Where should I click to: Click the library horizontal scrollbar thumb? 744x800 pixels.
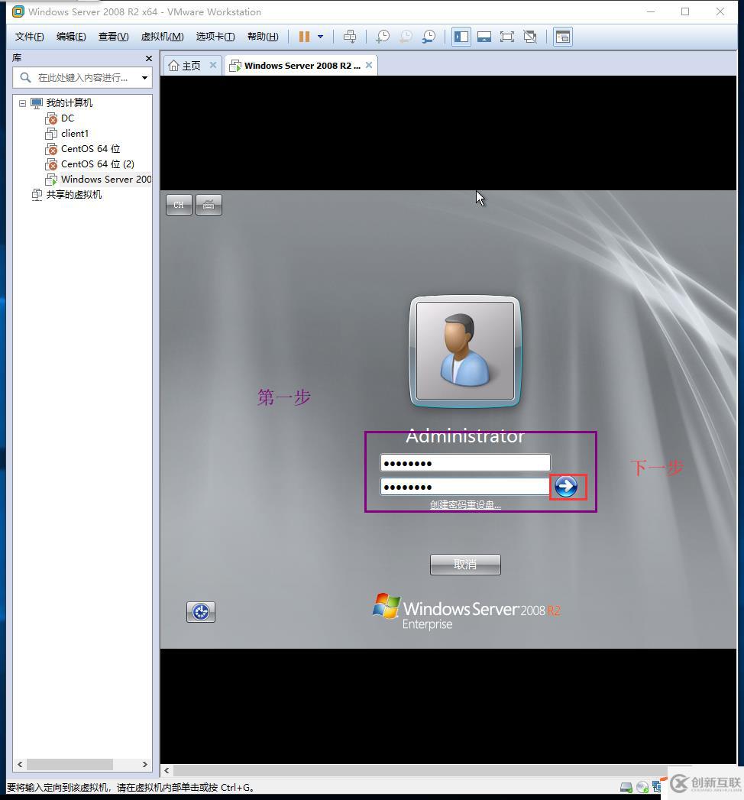tap(70, 764)
